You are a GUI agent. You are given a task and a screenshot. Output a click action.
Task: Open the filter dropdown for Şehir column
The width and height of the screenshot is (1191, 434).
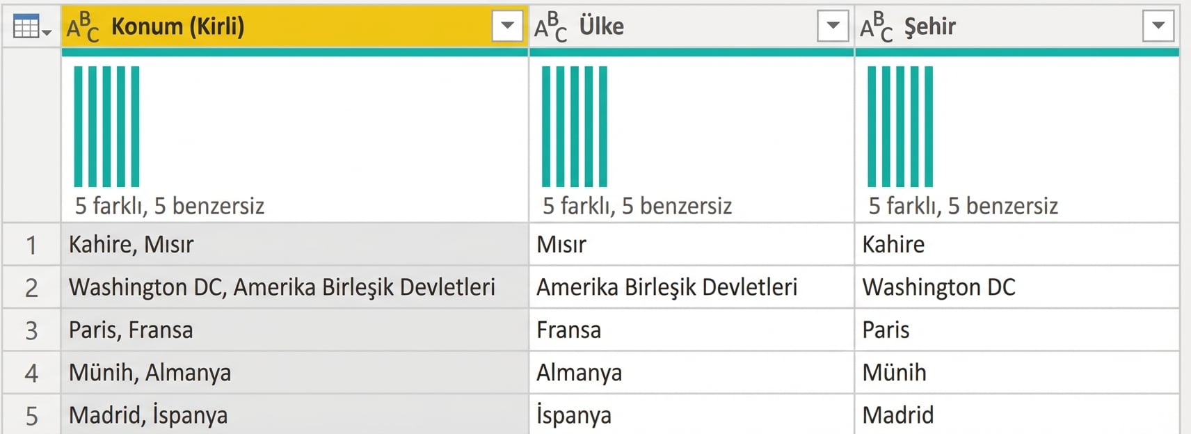1158,25
